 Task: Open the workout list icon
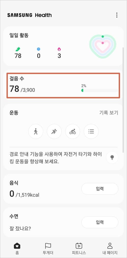[91, 131]
